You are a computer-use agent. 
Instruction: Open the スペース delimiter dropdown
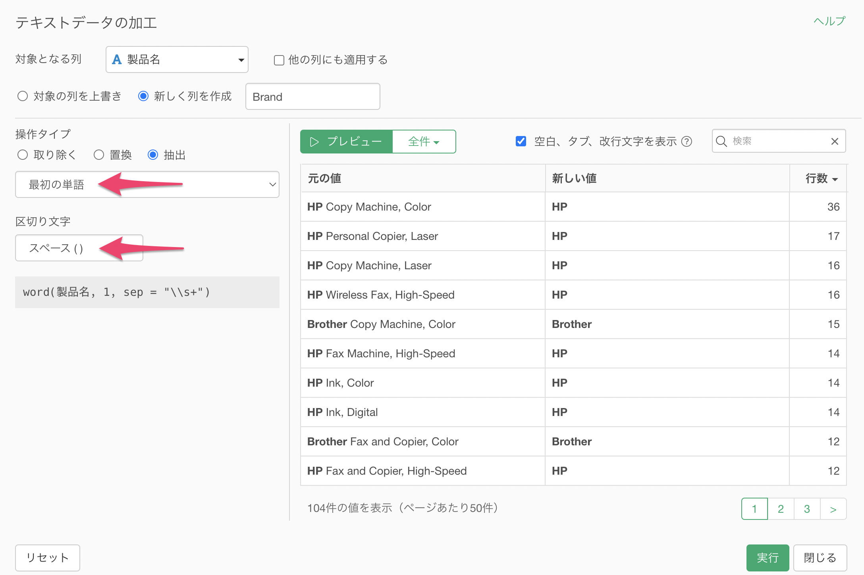[x=79, y=248]
